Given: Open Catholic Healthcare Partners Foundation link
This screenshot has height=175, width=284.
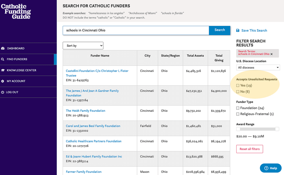Looking at the screenshot, I should point(94,141).
